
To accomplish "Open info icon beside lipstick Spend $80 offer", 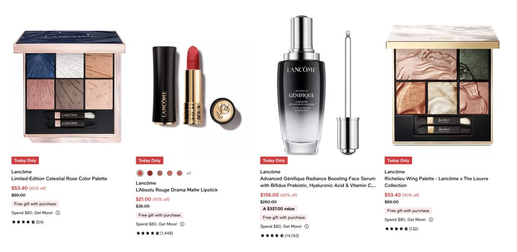I will tap(182, 224).
